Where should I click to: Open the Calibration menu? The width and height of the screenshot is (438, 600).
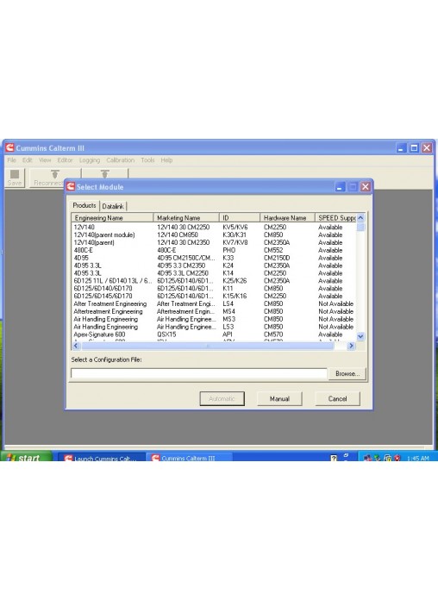[120, 160]
